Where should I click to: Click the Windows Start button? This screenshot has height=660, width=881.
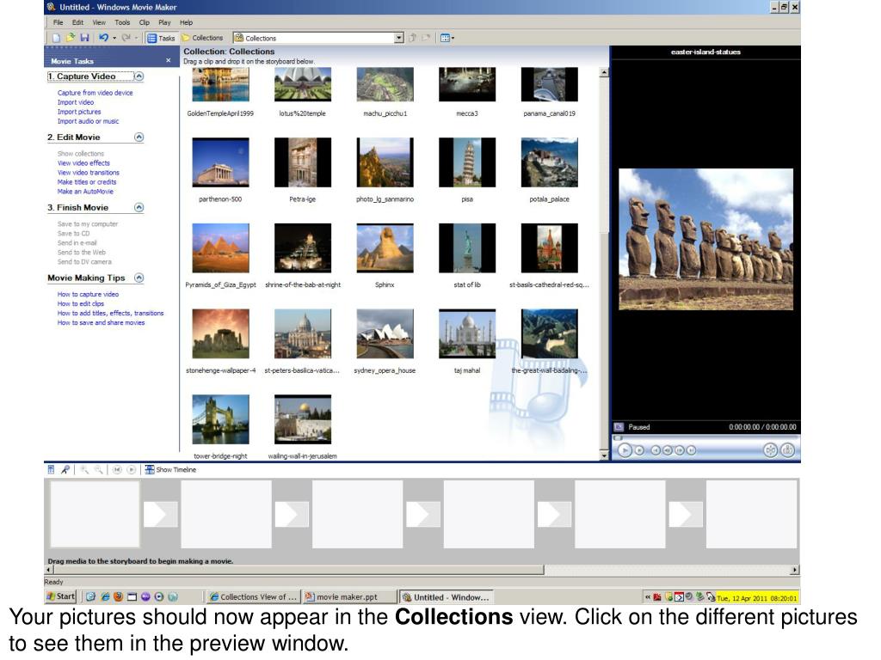[61, 596]
